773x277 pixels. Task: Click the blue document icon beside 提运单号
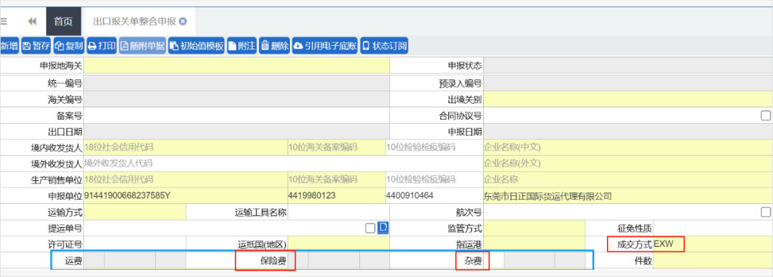pyautogui.click(x=383, y=228)
